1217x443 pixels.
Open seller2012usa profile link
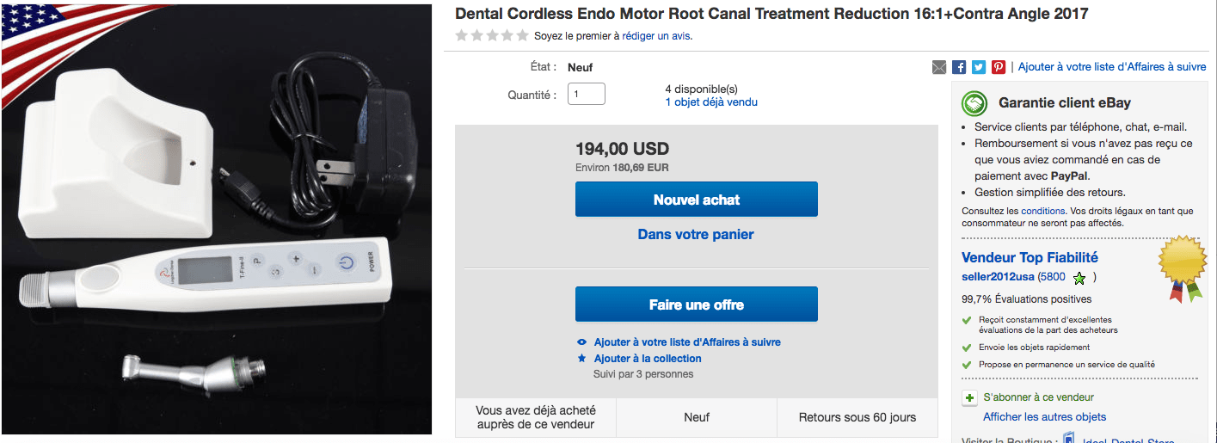pos(998,277)
